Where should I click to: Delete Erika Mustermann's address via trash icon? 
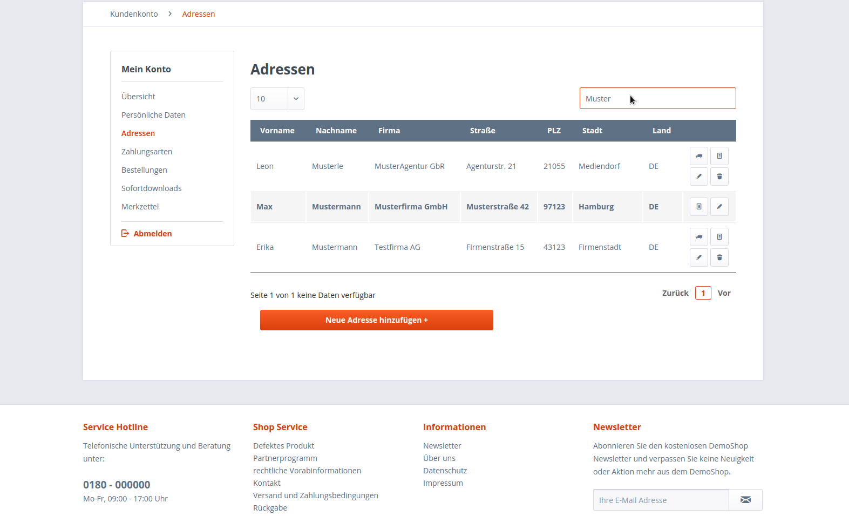719,257
